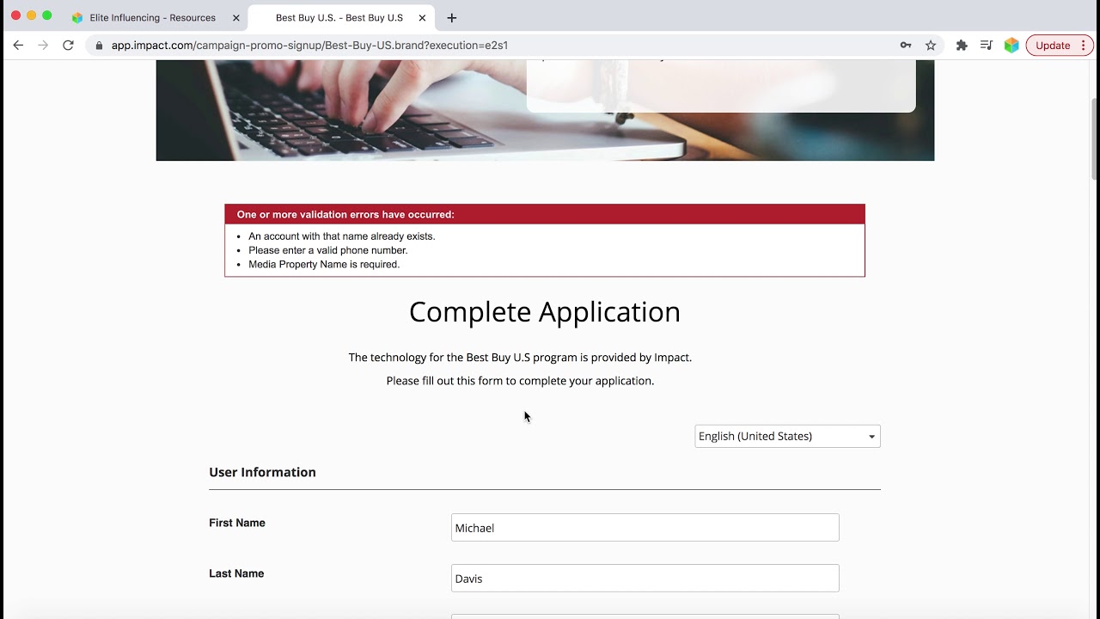Click the Last Name field containing Davis
The height and width of the screenshot is (619, 1100).
[x=645, y=579]
